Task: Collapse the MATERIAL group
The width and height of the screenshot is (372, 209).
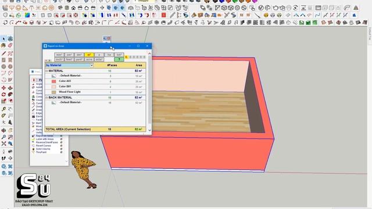Action: coord(46,71)
